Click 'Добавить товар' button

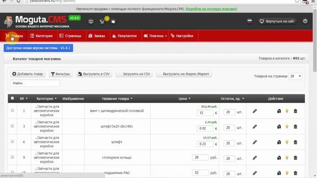click(x=28, y=74)
